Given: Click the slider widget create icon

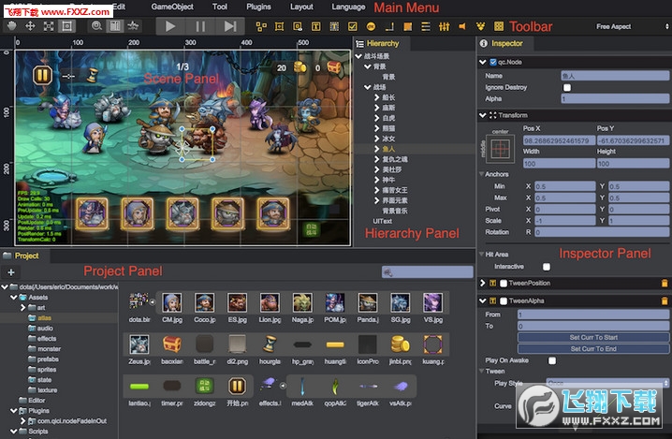Looking at the screenshot, I should [x=444, y=26].
